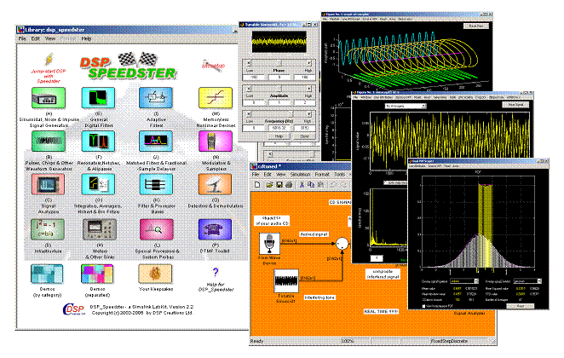Open the Signal Analyzers library icon

click(49, 184)
